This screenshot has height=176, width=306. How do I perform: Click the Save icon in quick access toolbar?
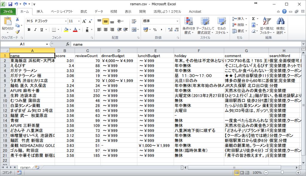(x=10, y=4)
